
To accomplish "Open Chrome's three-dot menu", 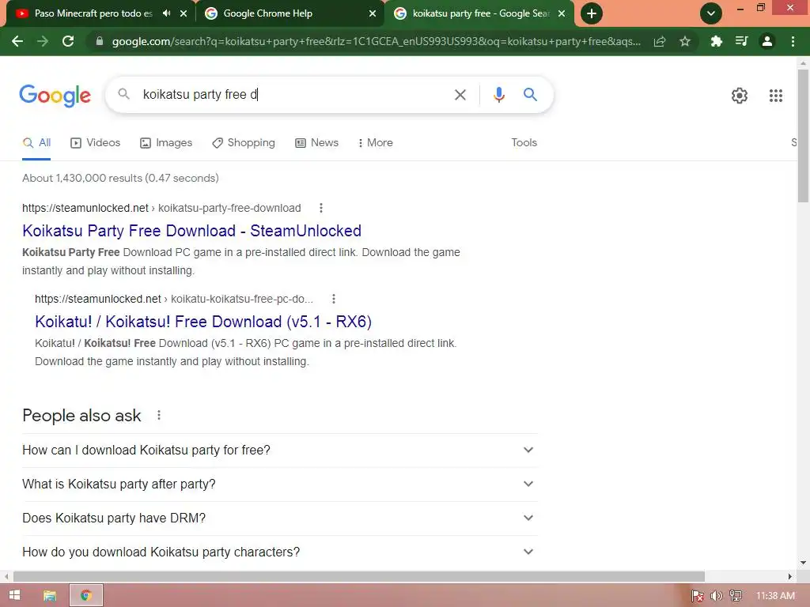I will tap(793, 41).
